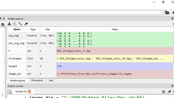Image resolution: width=174 pixels, height=98 pixels.
Task: Click the IPython console pane title
Action: tap(15, 86)
